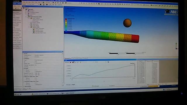Click the Initial Conditions folder icon
The width and height of the screenshot is (187, 105).
coord(31,18)
